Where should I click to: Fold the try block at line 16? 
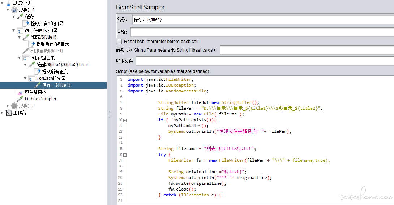click(125, 155)
